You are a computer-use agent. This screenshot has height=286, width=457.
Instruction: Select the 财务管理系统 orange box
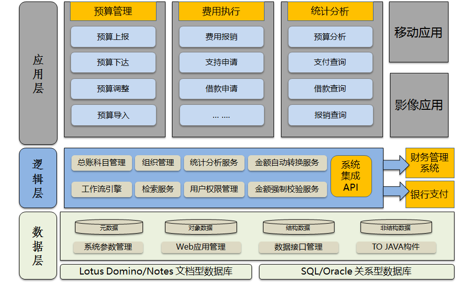click(429, 163)
